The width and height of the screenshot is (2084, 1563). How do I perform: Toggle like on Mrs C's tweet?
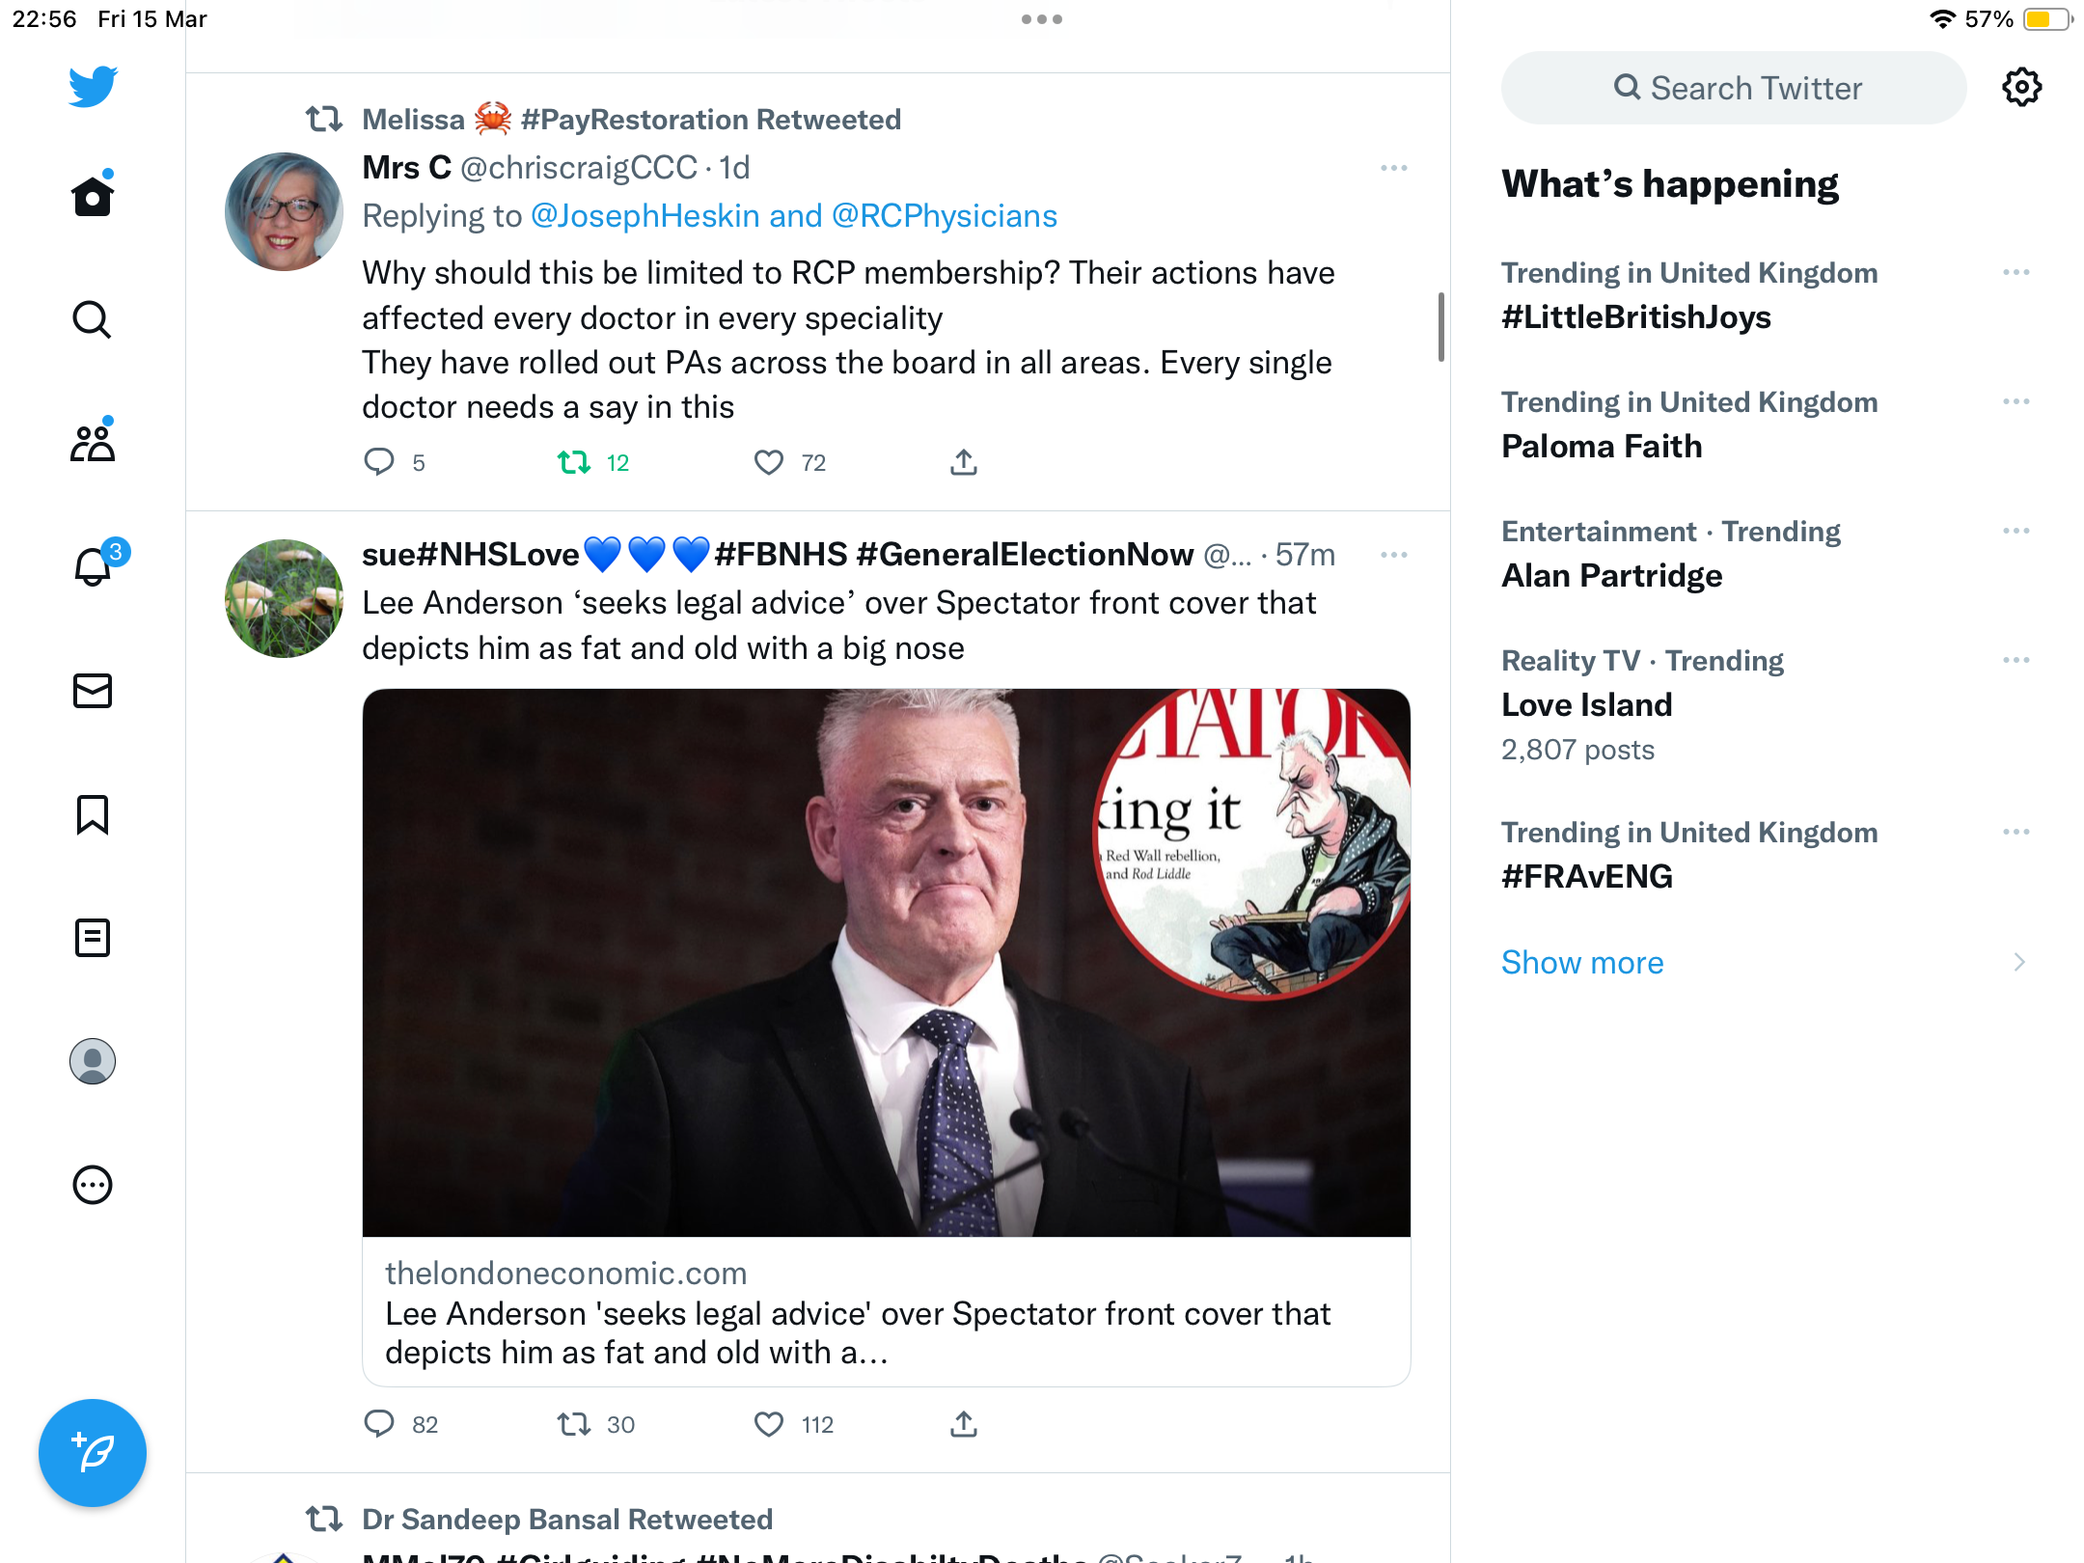[769, 463]
